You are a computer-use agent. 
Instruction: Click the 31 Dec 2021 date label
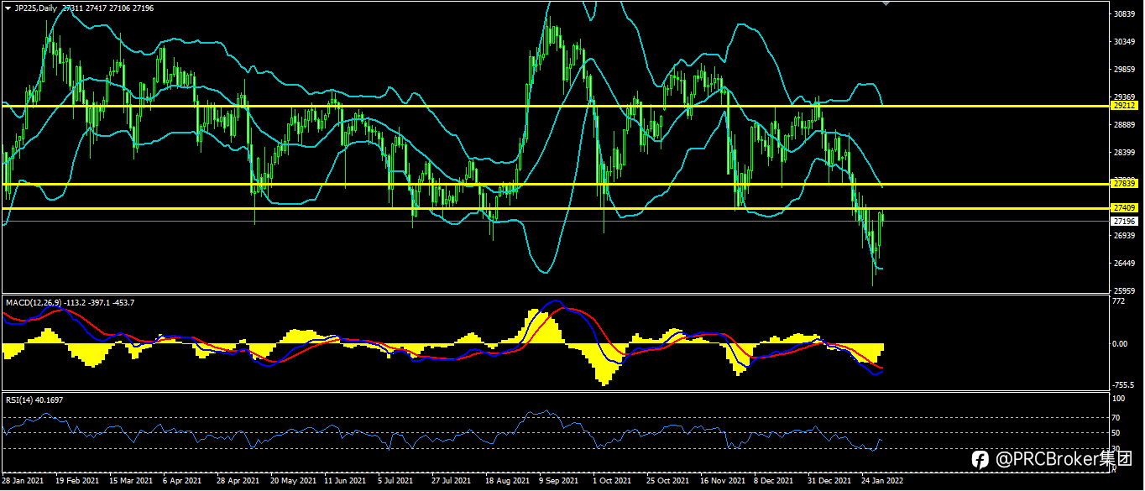(829, 482)
